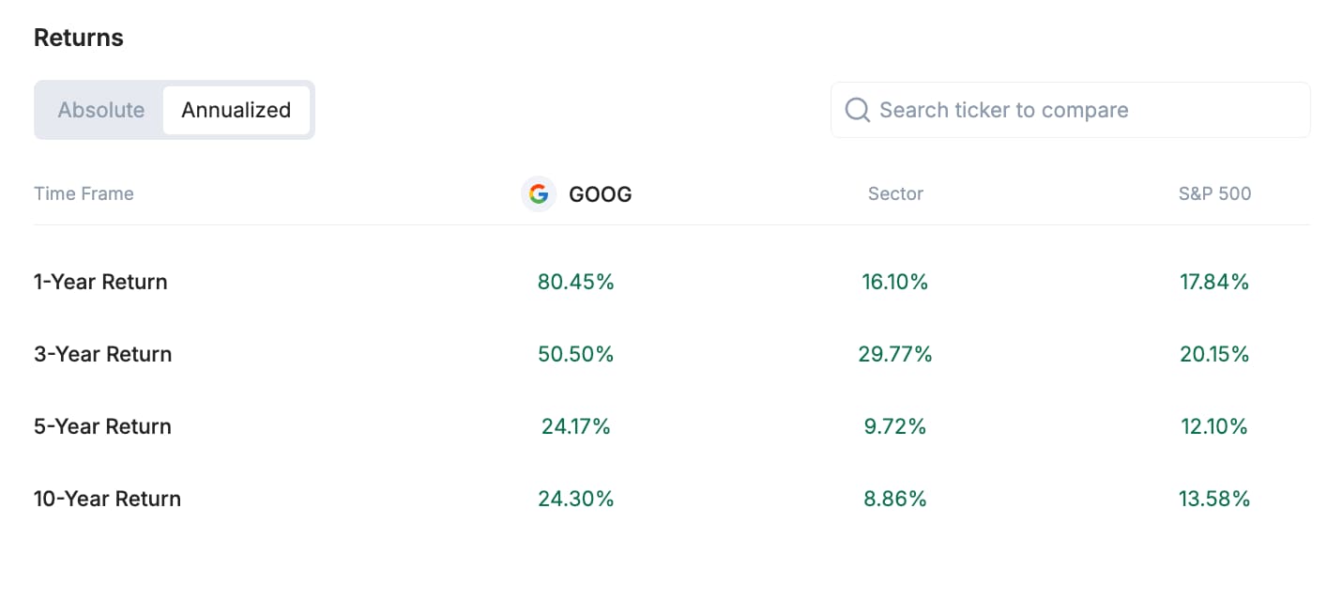
Task: Select the 10-Year Return row label
Action: coord(107,499)
